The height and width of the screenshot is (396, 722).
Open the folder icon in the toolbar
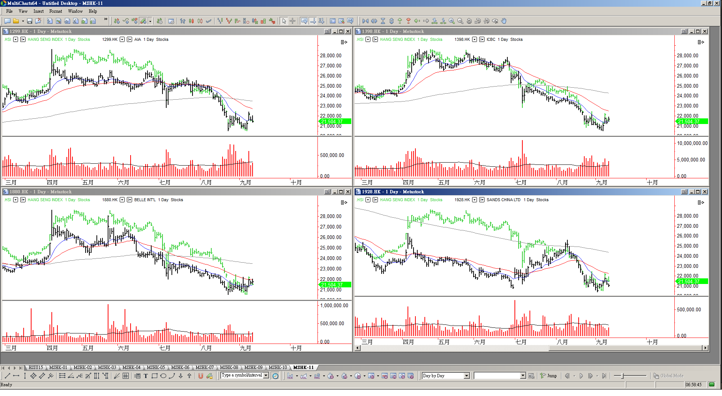pos(16,21)
